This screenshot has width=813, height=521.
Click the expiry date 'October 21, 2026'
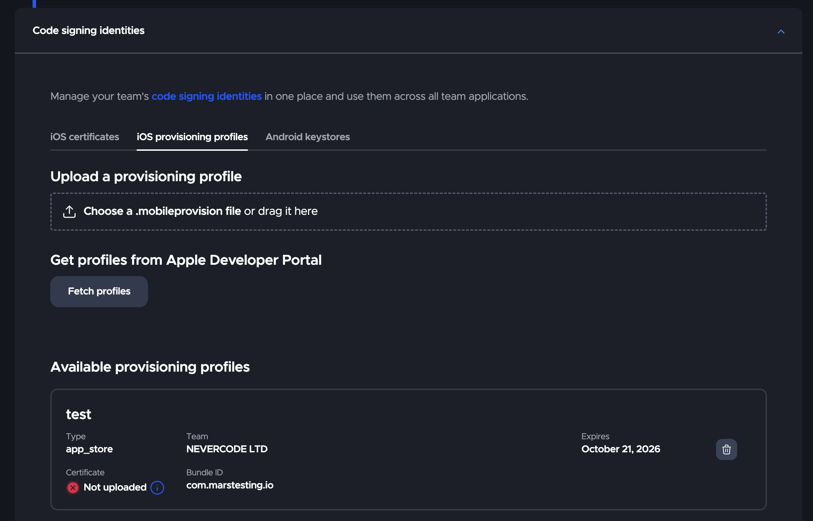point(621,449)
